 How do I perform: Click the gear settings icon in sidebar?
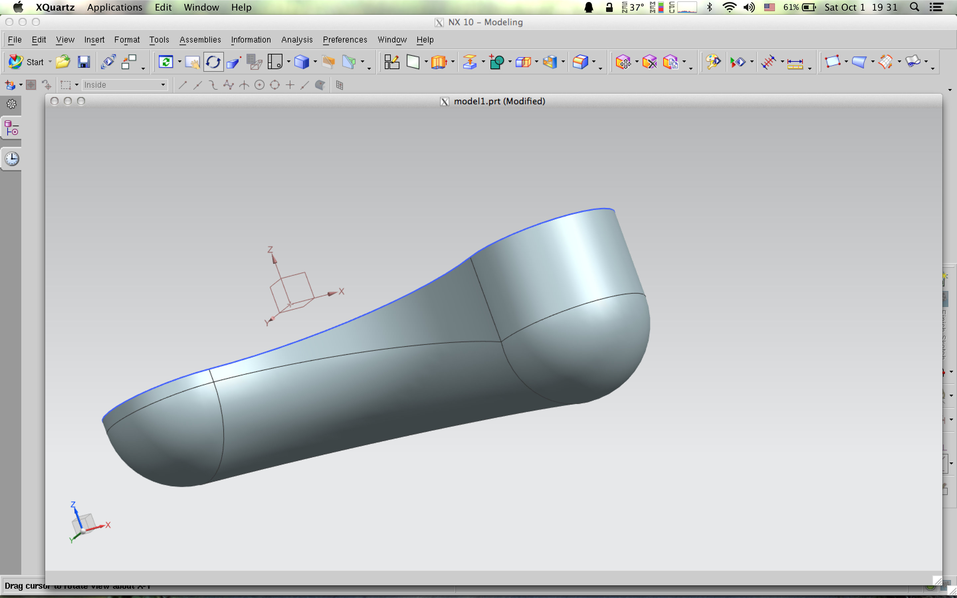(x=12, y=104)
